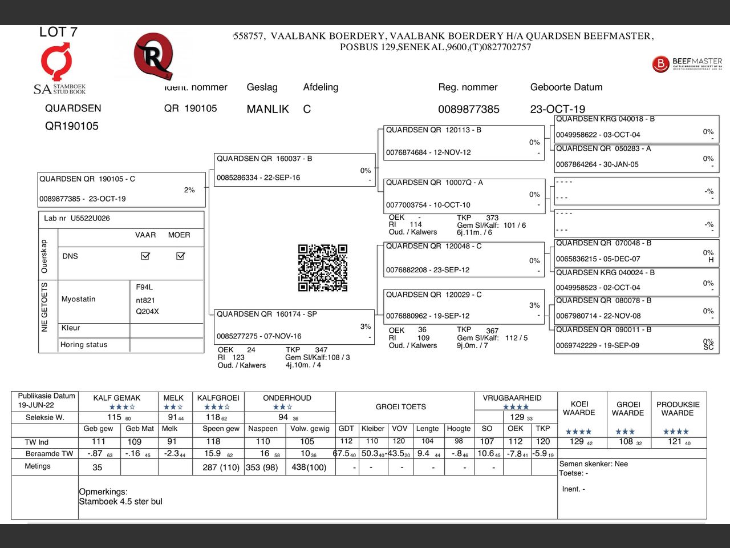This screenshot has height=548, width=730.
Task: Click the stars under VRUGBAARHEID
Action: (x=516, y=407)
